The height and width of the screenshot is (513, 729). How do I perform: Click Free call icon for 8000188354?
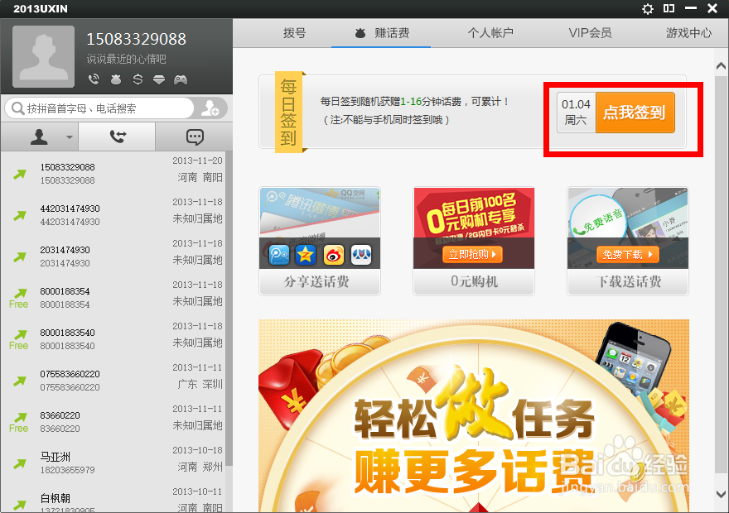click(x=18, y=299)
